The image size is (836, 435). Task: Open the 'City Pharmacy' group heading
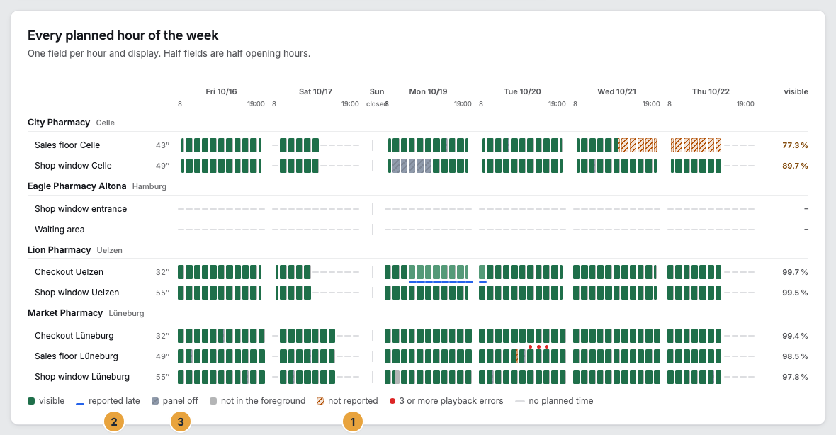59,123
